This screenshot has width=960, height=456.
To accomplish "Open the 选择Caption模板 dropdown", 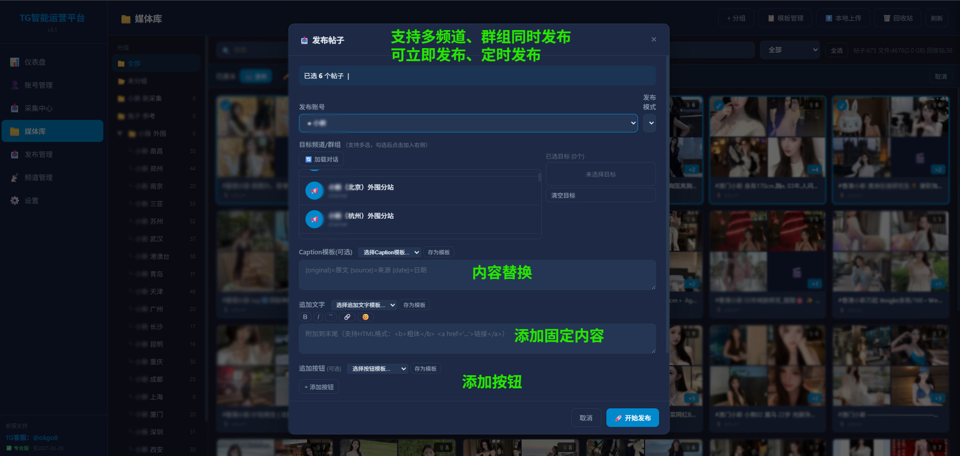I will [390, 252].
